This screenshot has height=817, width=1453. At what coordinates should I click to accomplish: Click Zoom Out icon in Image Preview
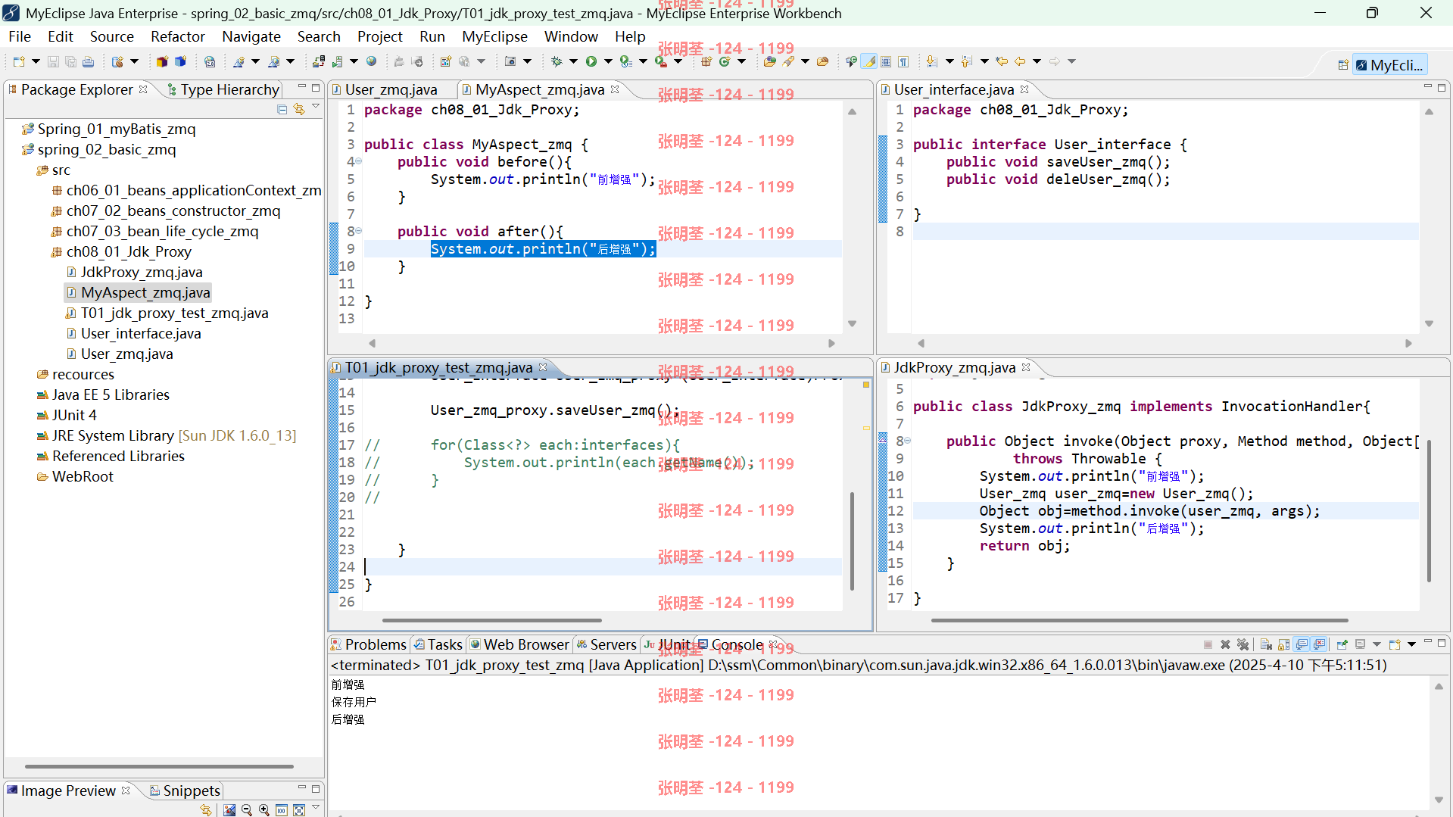point(246,809)
